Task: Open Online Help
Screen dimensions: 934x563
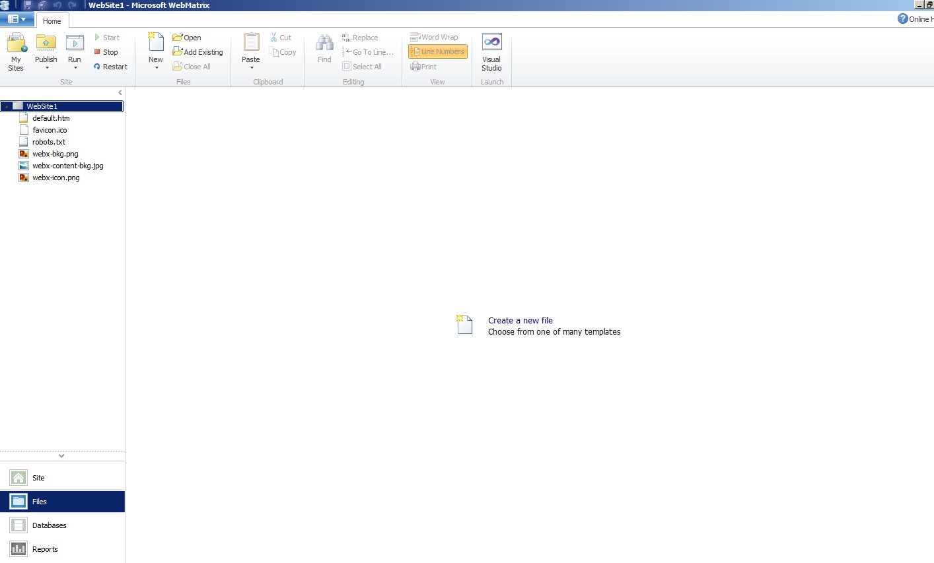Action: pos(916,18)
